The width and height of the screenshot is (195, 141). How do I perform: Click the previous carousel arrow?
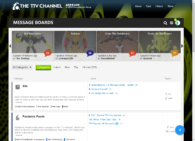(x=10, y=46)
